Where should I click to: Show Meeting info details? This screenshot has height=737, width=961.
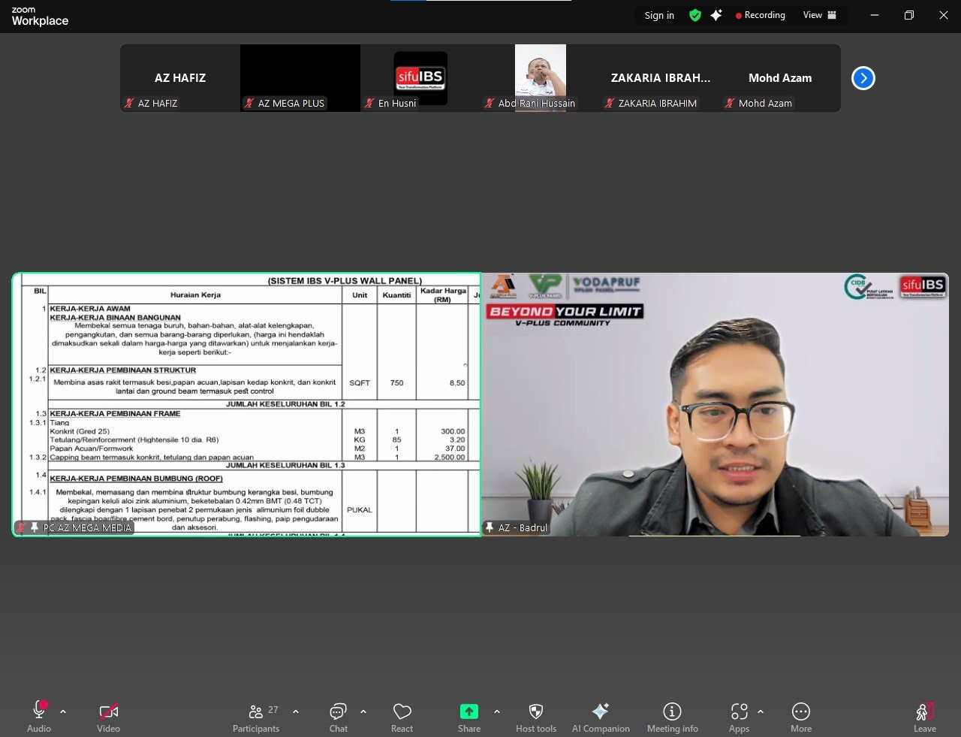(673, 717)
